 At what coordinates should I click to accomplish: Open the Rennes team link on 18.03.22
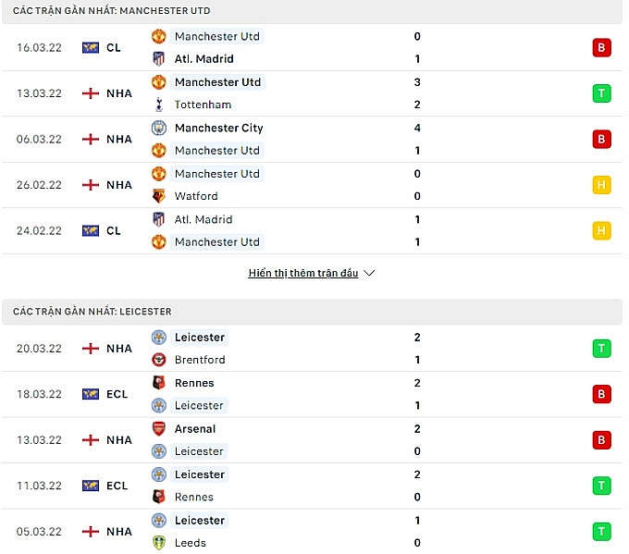(x=194, y=383)
